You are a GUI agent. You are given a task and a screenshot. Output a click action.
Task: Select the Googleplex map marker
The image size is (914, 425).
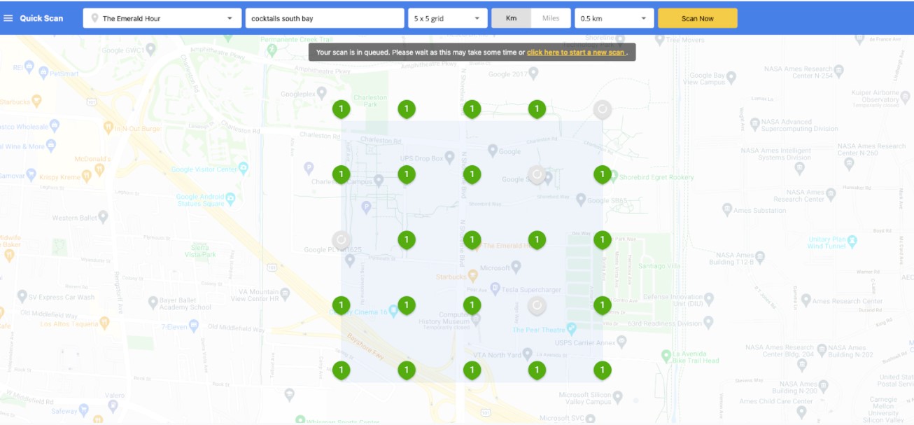(x=322, y=92)
